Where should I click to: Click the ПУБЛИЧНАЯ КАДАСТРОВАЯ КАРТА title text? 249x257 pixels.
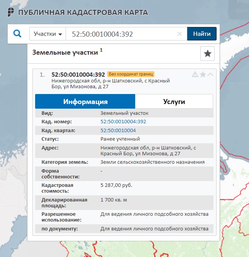(83, 13)
